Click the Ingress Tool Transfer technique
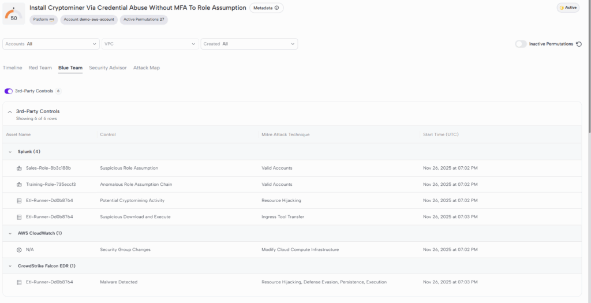The image size is (591, 303). click(x=283, y=216)
